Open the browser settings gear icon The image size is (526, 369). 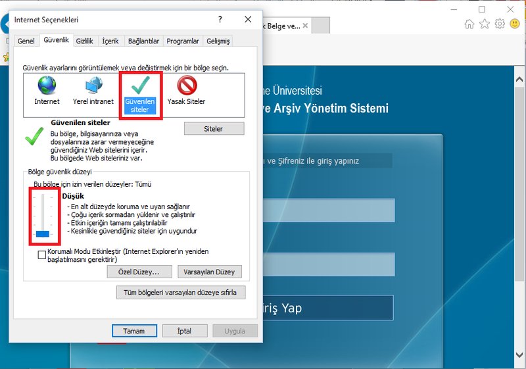(500, 24)
